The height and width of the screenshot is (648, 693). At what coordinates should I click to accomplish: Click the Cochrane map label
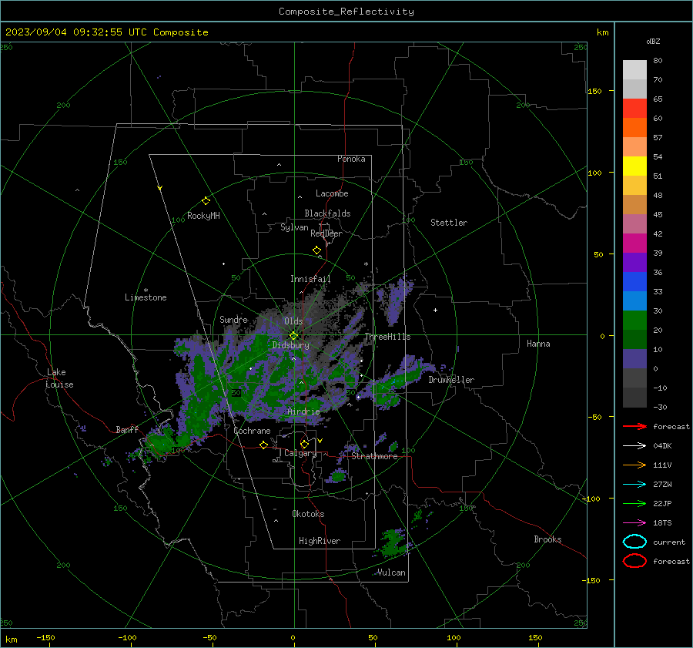[x=252, y=431]
